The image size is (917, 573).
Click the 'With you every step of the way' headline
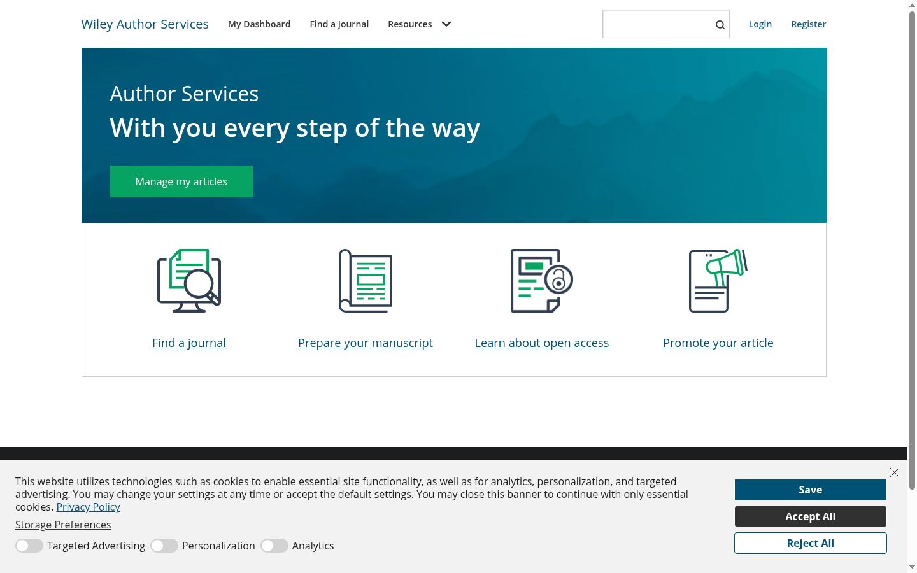(x=295, y=128)
